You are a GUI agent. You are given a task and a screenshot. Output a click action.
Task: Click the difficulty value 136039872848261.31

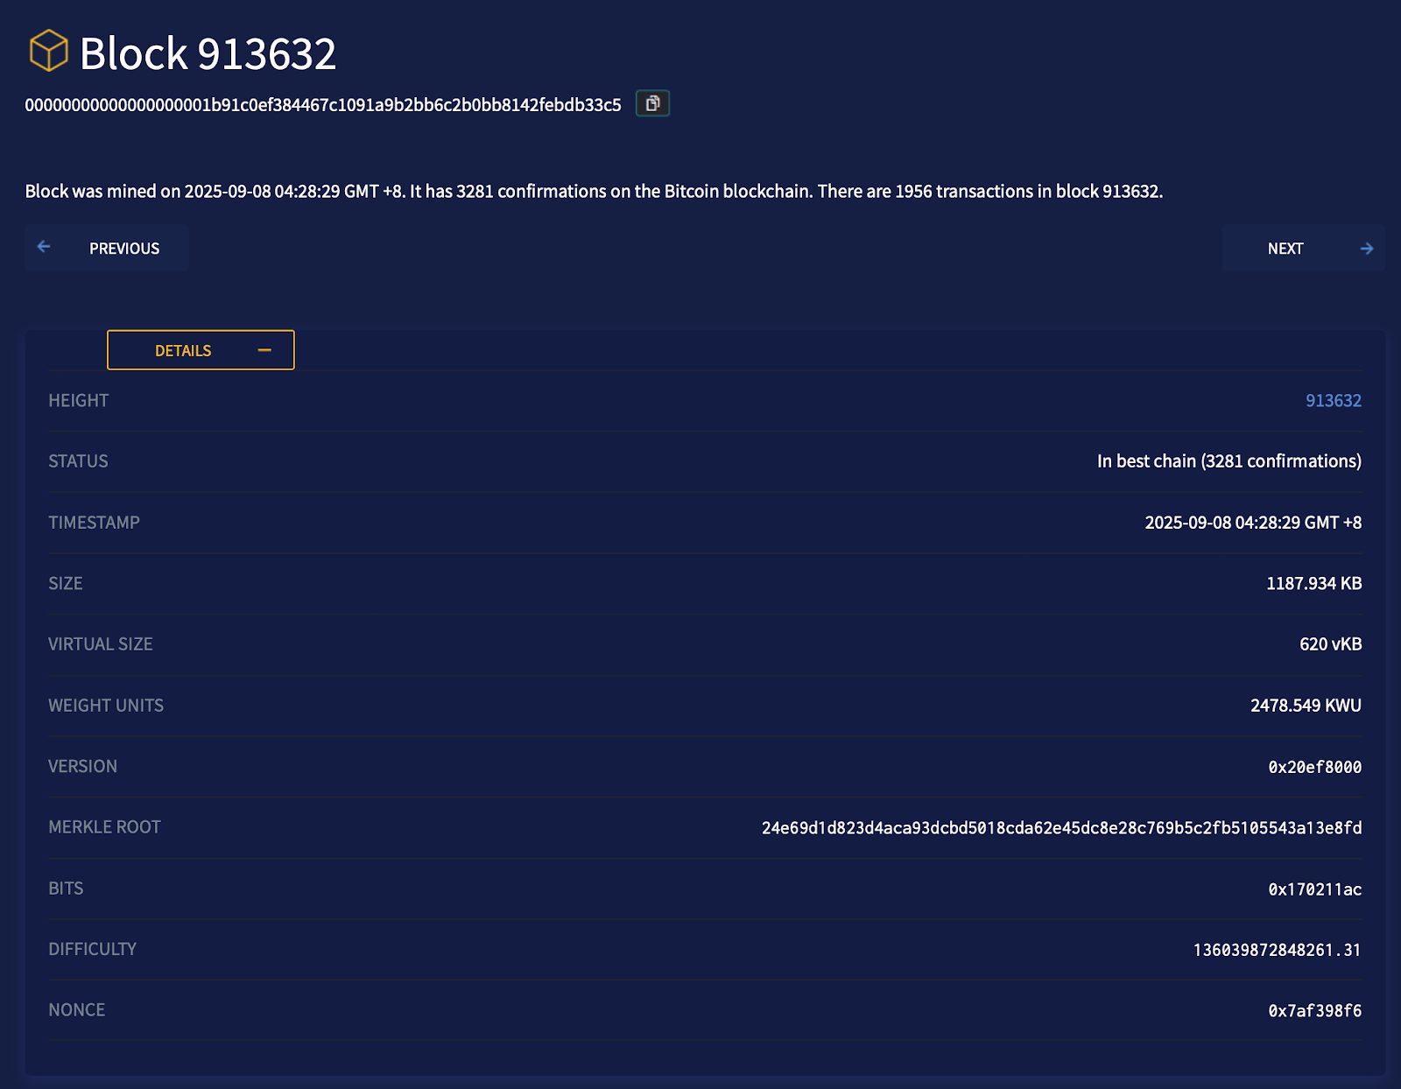[1277, 950]
